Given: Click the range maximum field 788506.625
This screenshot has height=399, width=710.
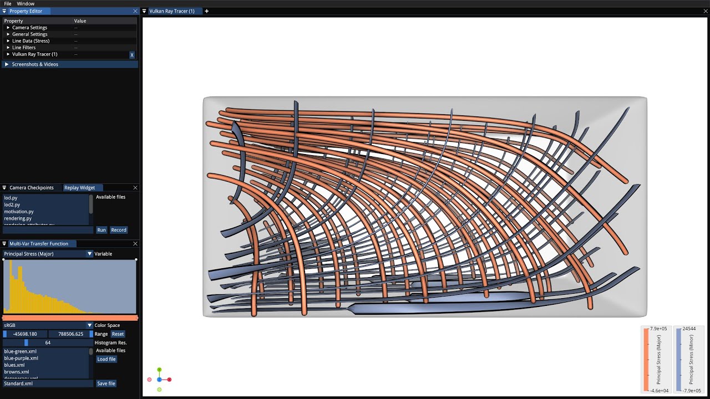Looking at the screenshot, I should pos(70,334).
